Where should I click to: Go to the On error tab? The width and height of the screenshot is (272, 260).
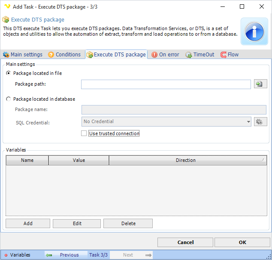(x=165, y=55)
